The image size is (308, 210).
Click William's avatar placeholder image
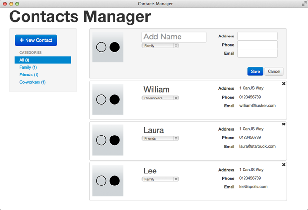[108, 99]
